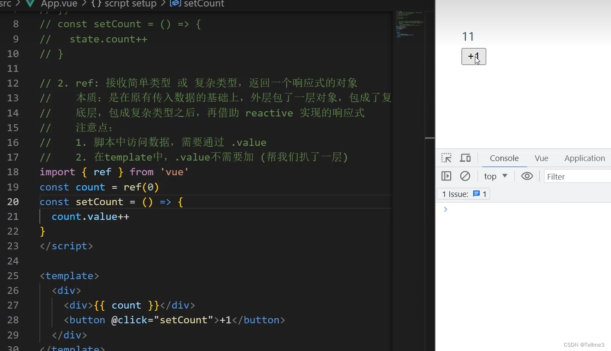Click the +1 button on the page
This screenshot has height=351, width=611.
(473, 56)
